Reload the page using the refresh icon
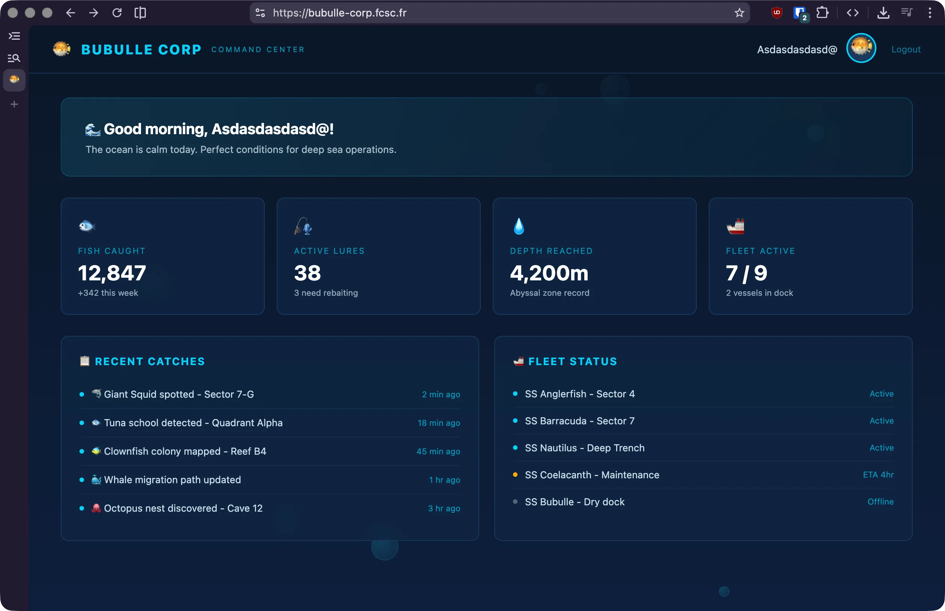Image resolution: width=945 pixels, height=611 pixels. (117, 12)
